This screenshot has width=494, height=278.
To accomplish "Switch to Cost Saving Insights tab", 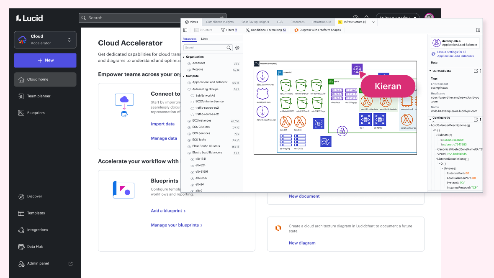I will click(255, 22).
